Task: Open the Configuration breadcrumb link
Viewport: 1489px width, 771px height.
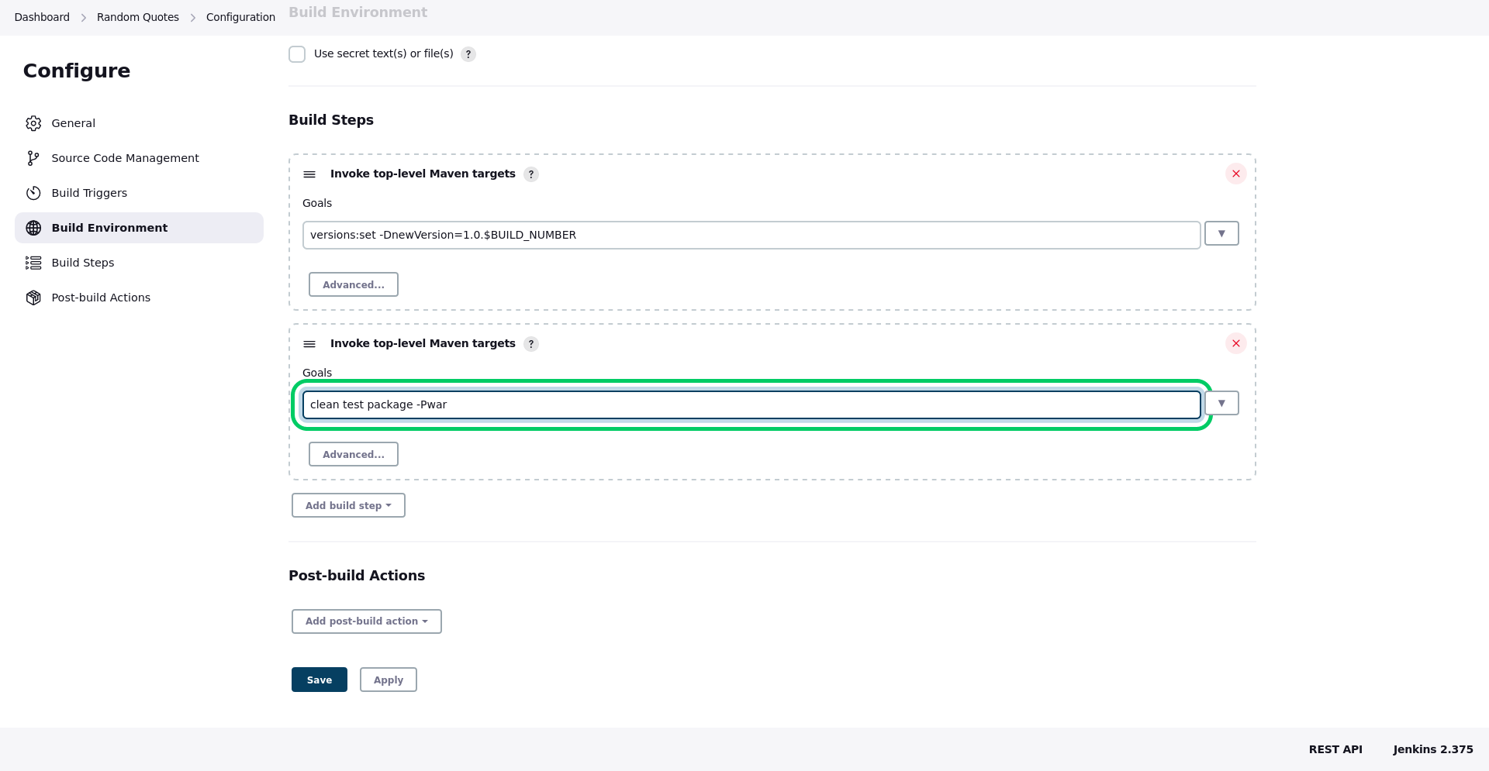Action: (240, 17)
